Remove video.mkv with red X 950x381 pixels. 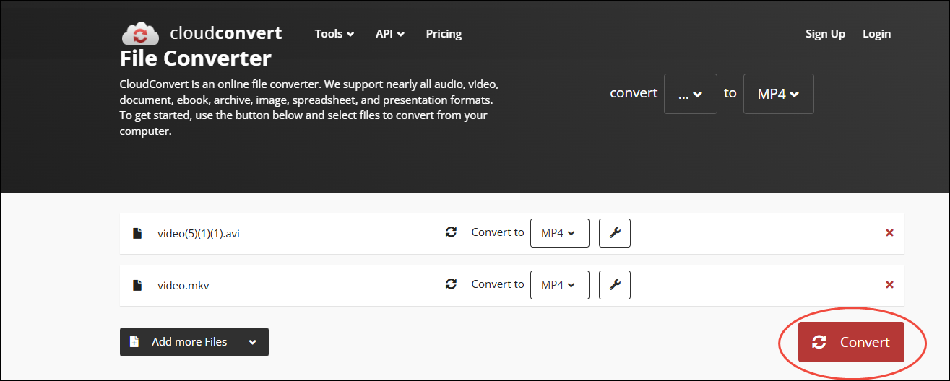[889, 284]
